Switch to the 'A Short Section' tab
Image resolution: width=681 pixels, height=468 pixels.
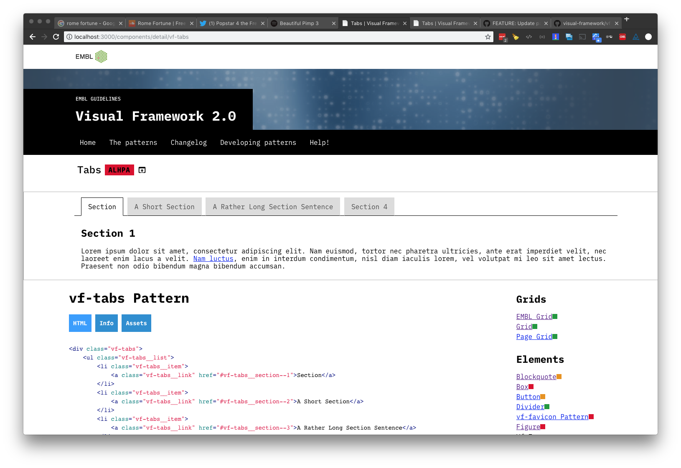point(164,207)
